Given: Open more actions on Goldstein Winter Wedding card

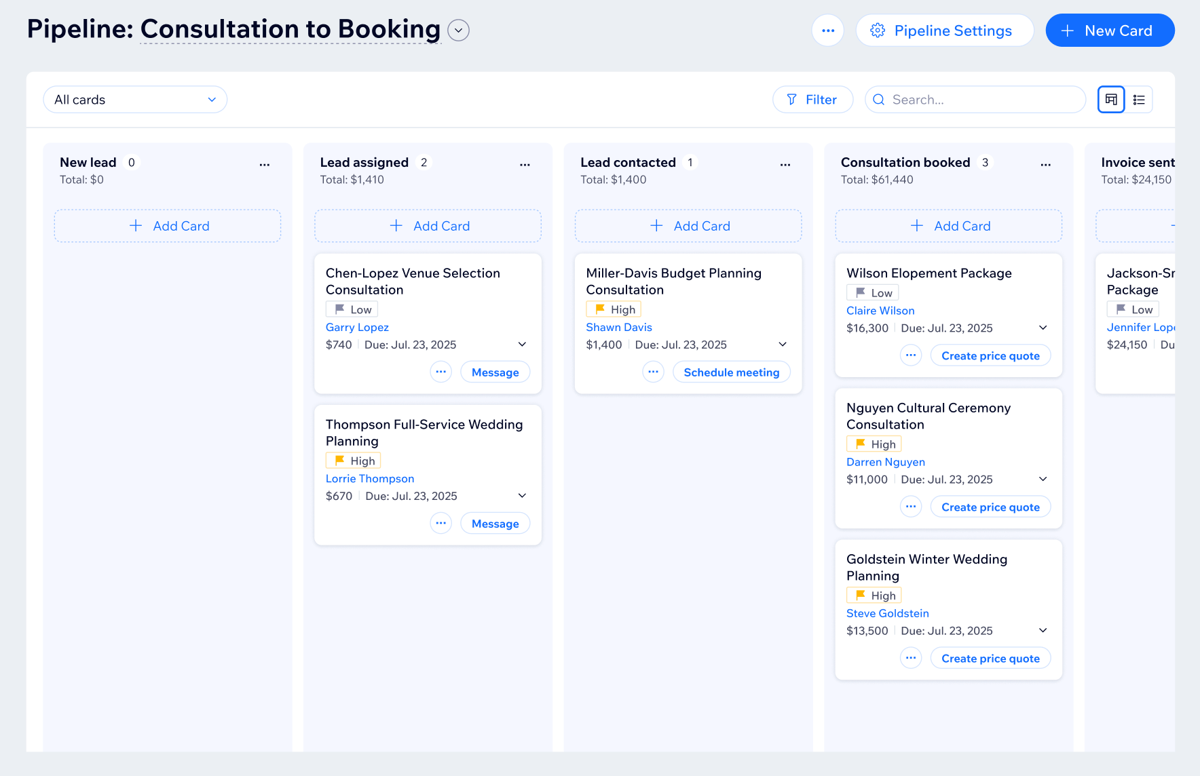Looking at the screenshot, I should (x=911, y=658).
